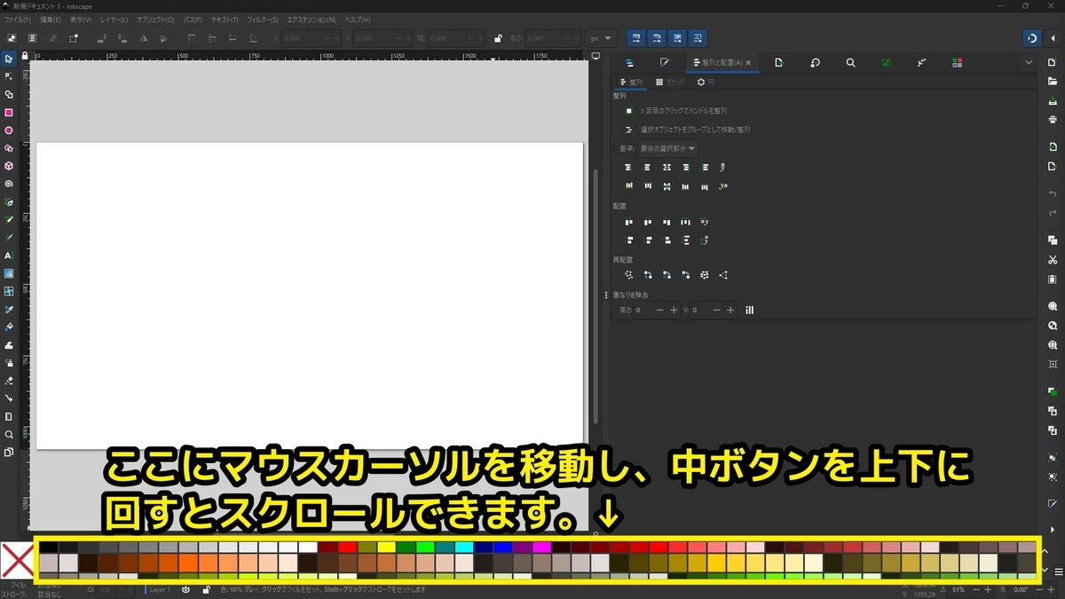This screenshot has width=1065, height=599.
Task: Decrease 高さ with the minus stepper
Action: click(661, 310)
